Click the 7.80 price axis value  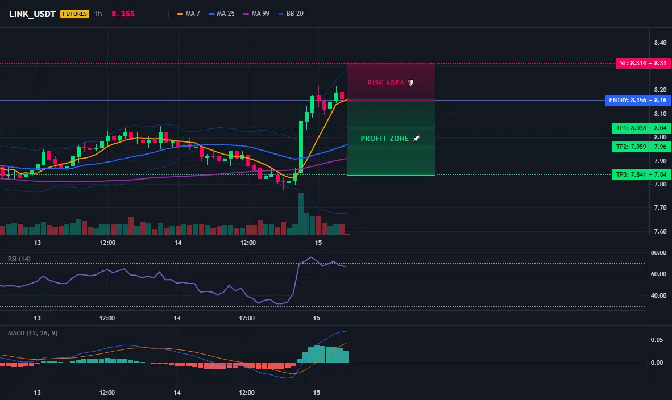tap(660, 184)
